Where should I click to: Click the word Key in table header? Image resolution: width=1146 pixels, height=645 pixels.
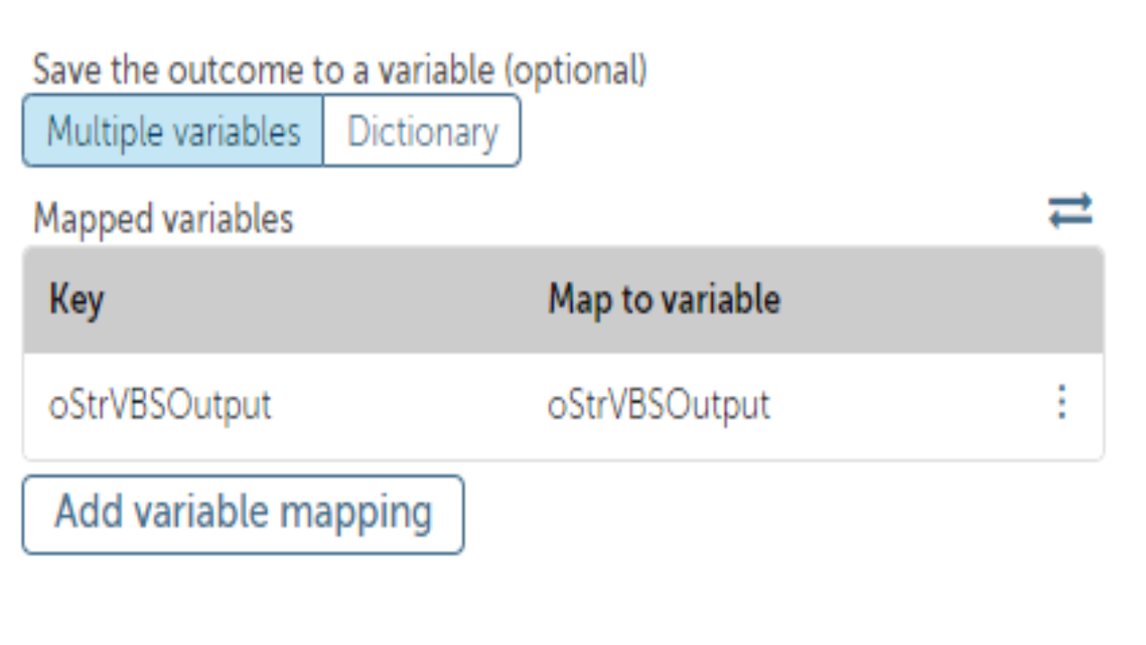click(x=76, y=299)
